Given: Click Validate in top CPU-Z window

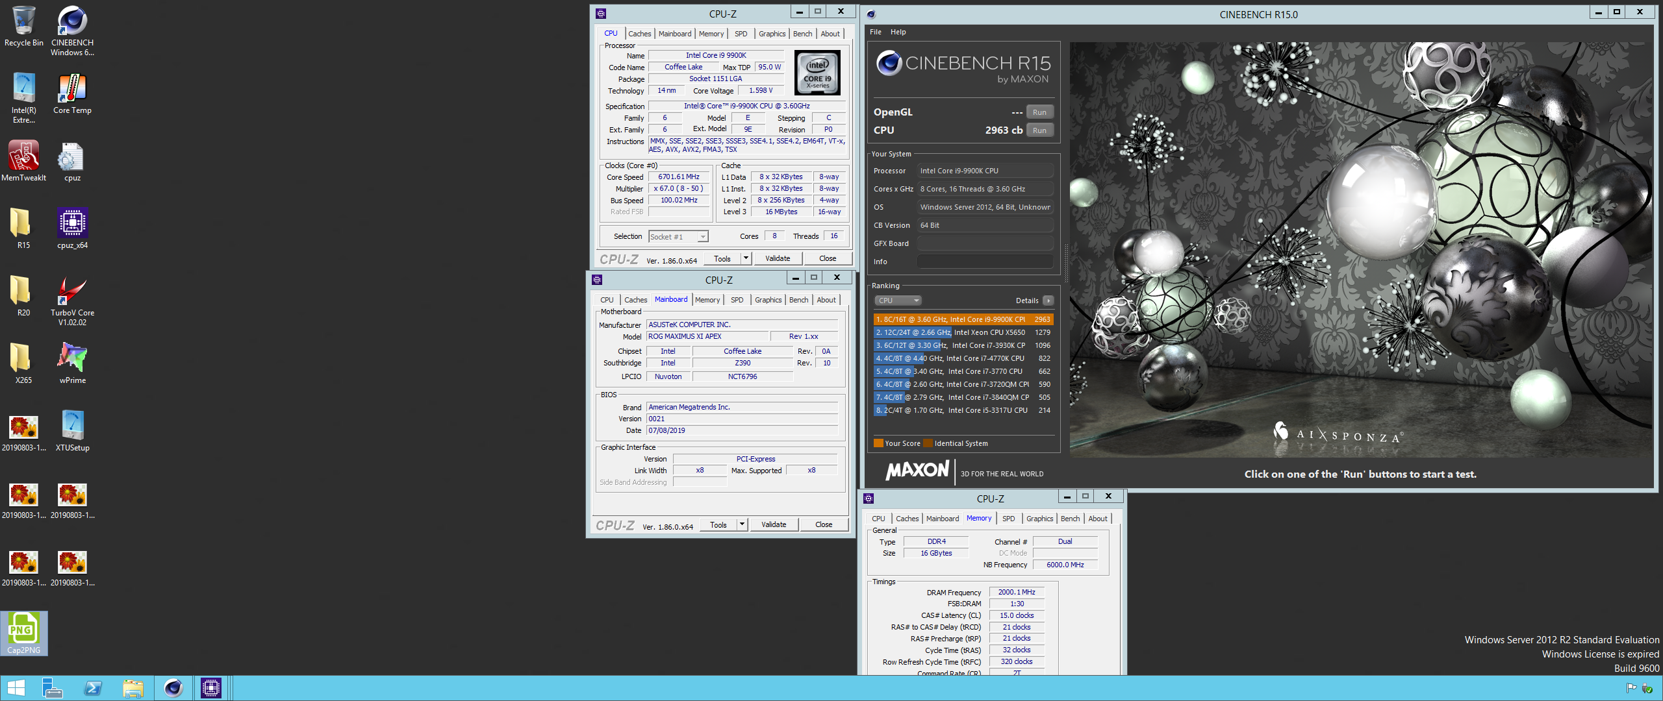Looking at the screenshot, I should [778, 258].
